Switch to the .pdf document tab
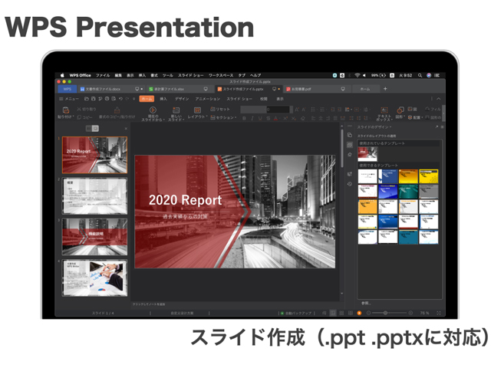 tap(315, 89)
